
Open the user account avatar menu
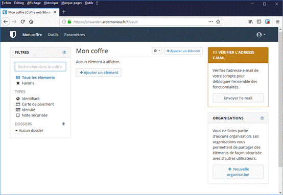[x=261, y=35]
